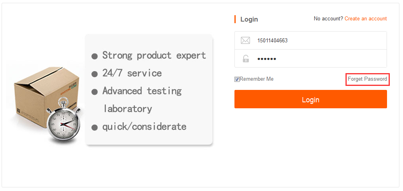The image size is (403, 191).
Task: Click the envelope icon in the username field
Action: coord(245,40)
